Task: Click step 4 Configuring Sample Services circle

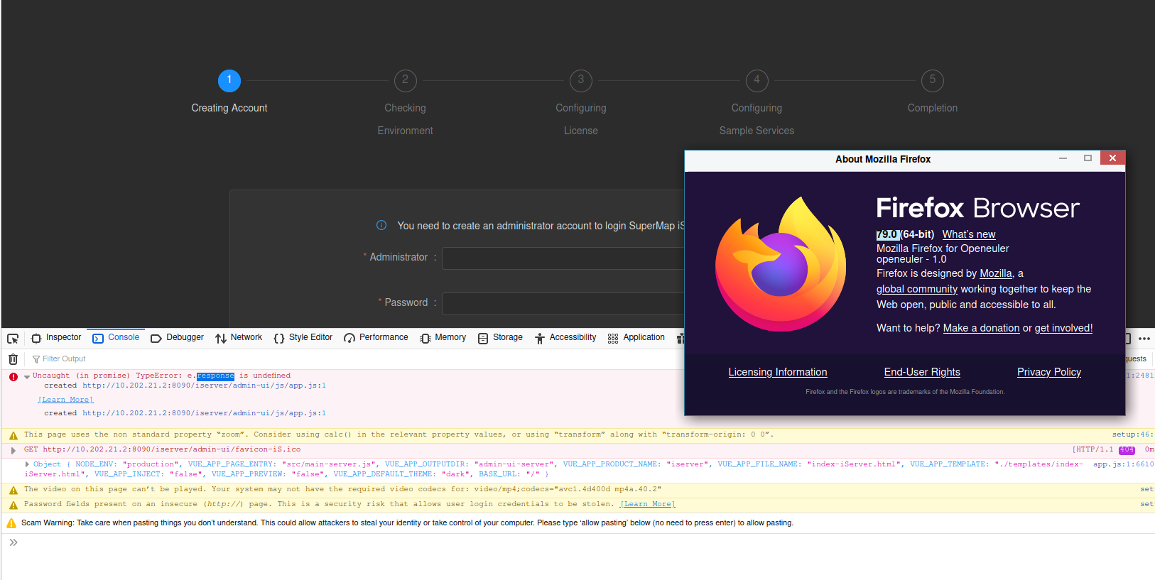Action: [757, 80]
